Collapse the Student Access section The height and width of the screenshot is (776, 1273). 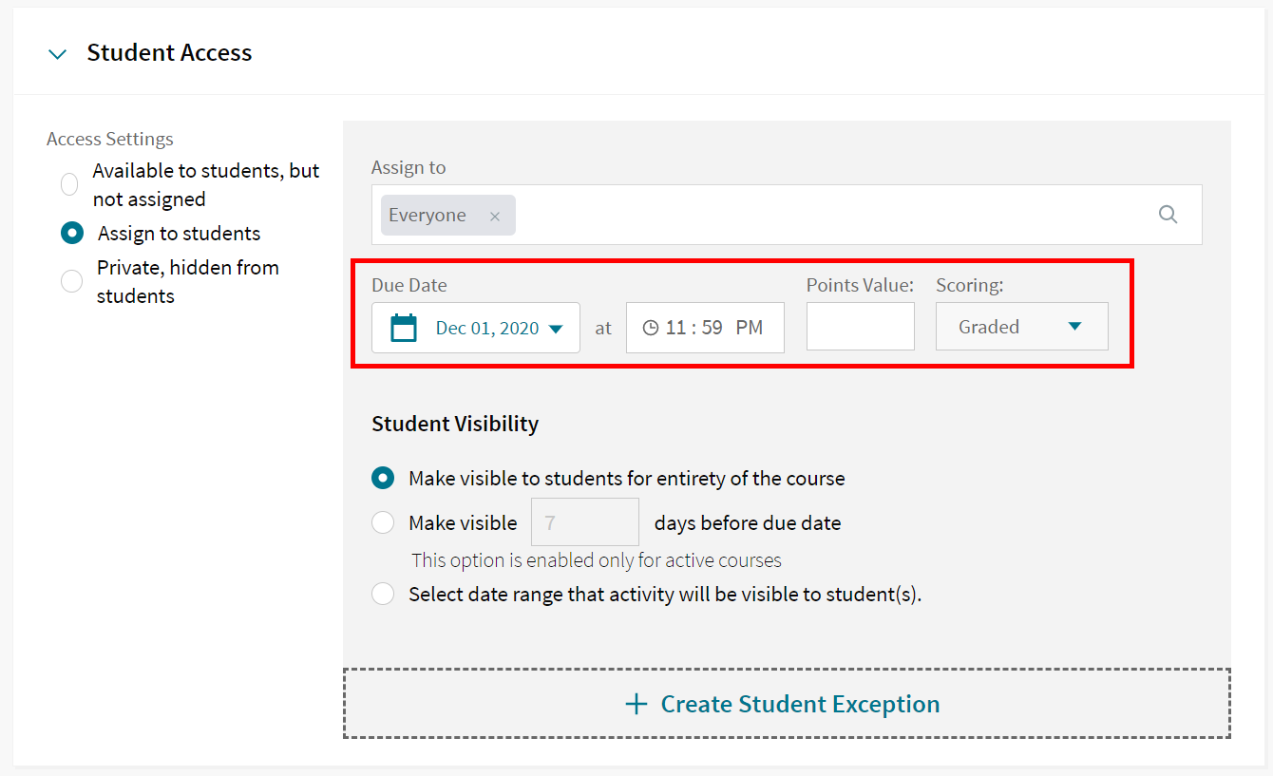57,54
